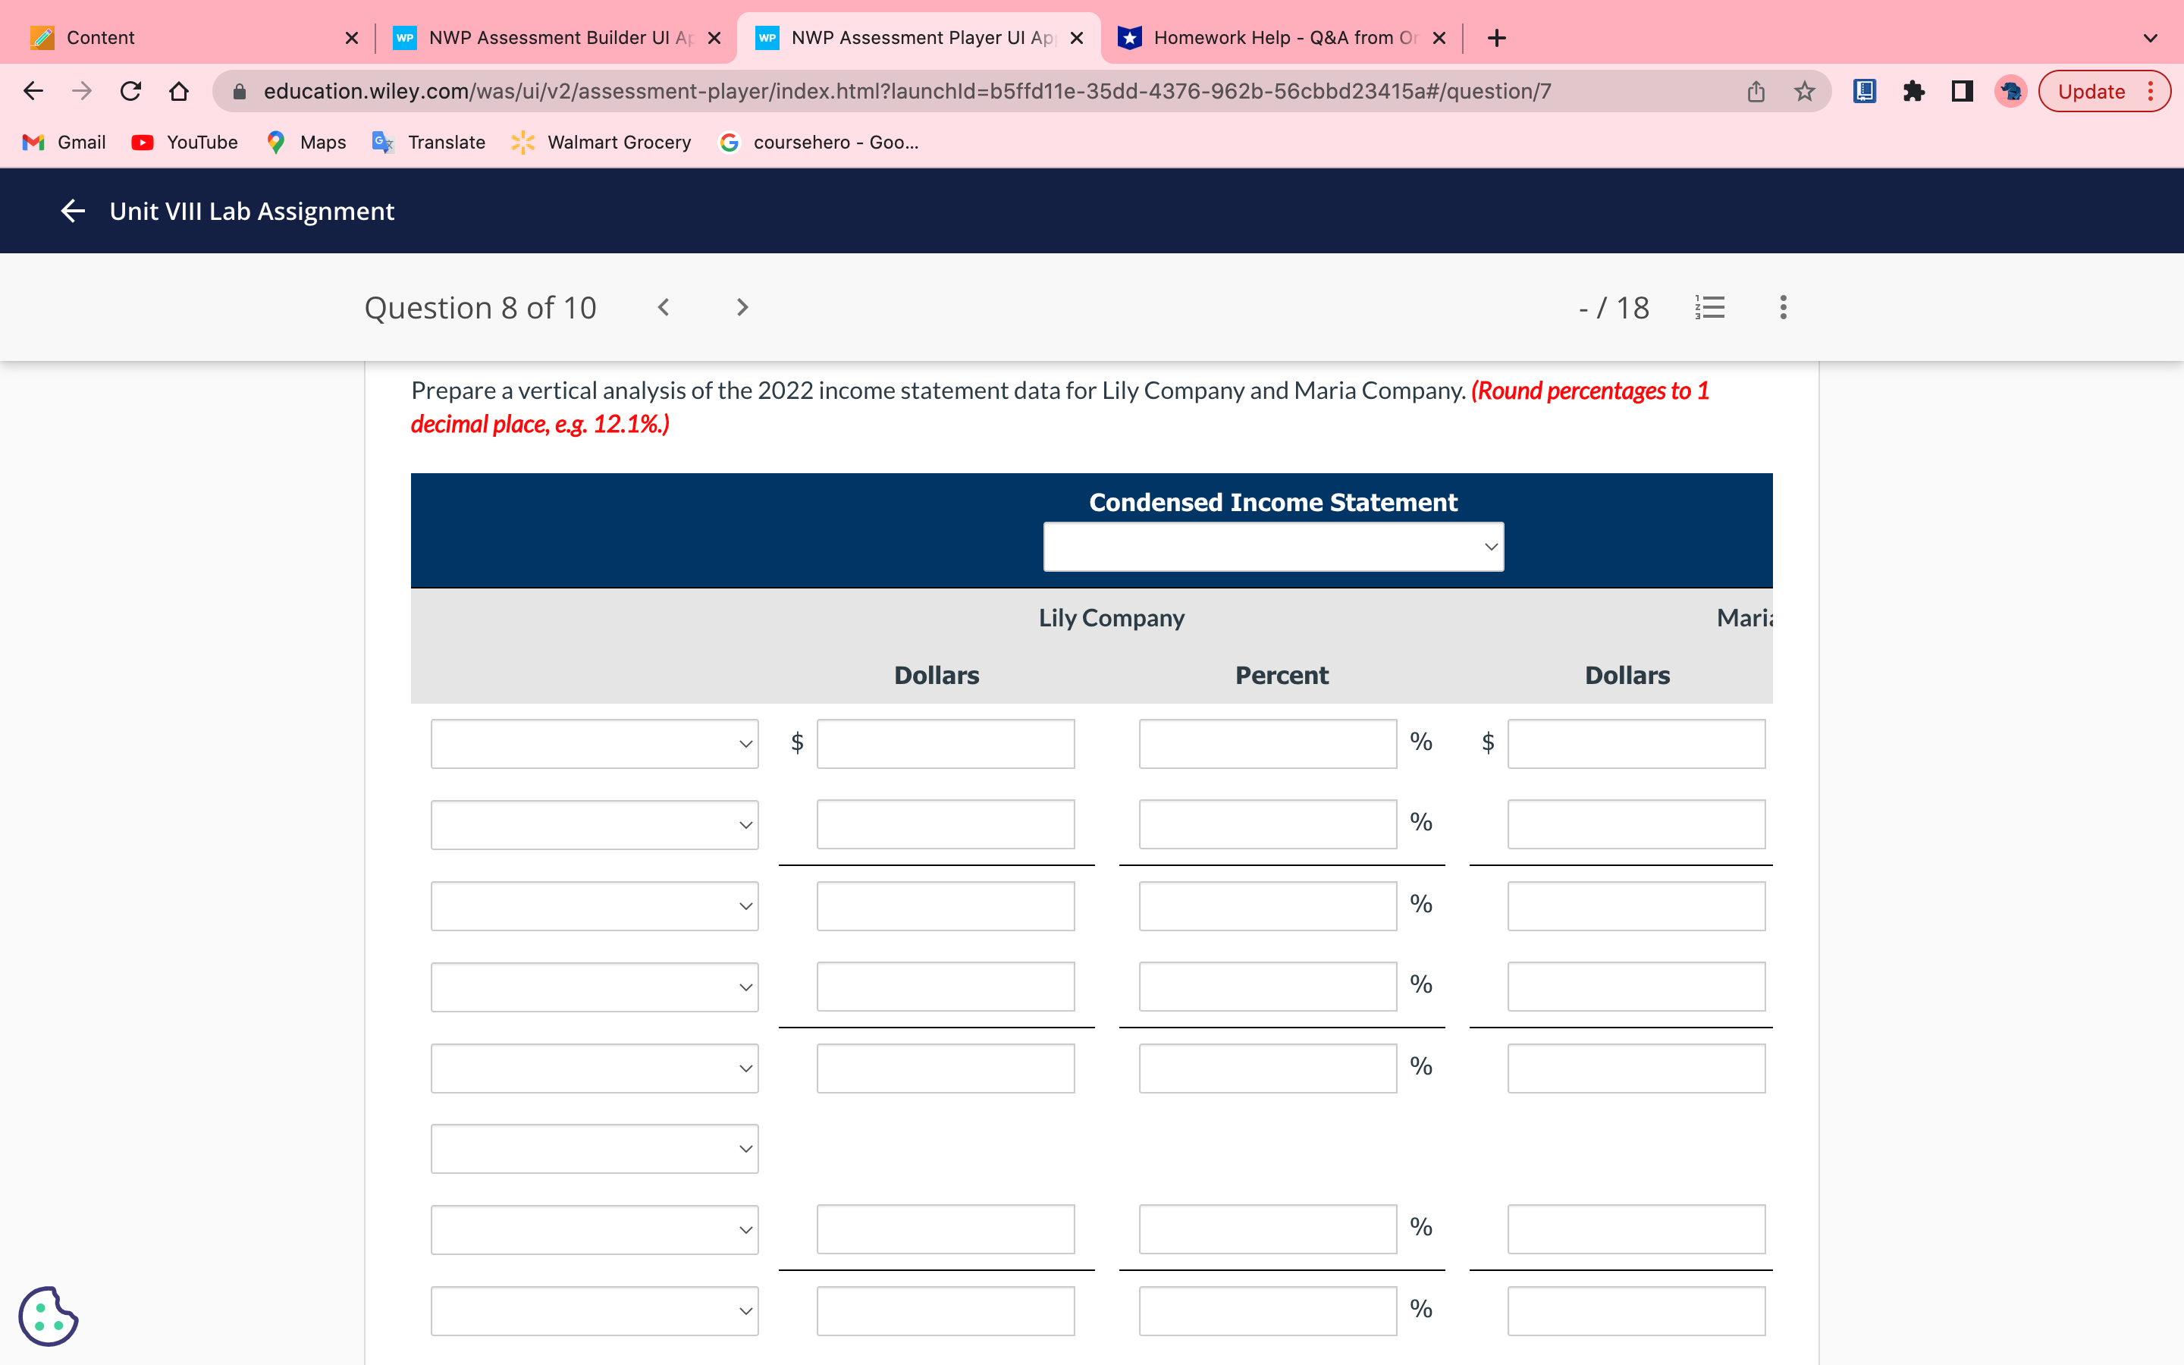Open the YouTube bookmark
Screen dimensions: 2184x1365
coord(184,142)
